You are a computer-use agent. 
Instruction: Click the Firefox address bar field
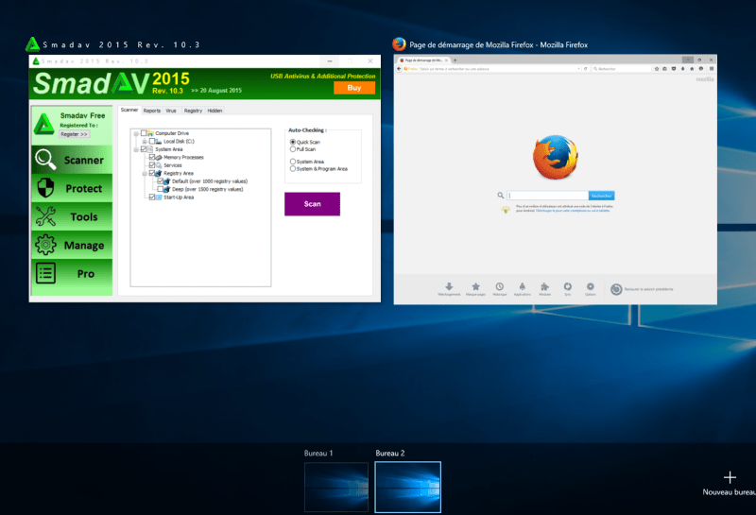(497, 69)
